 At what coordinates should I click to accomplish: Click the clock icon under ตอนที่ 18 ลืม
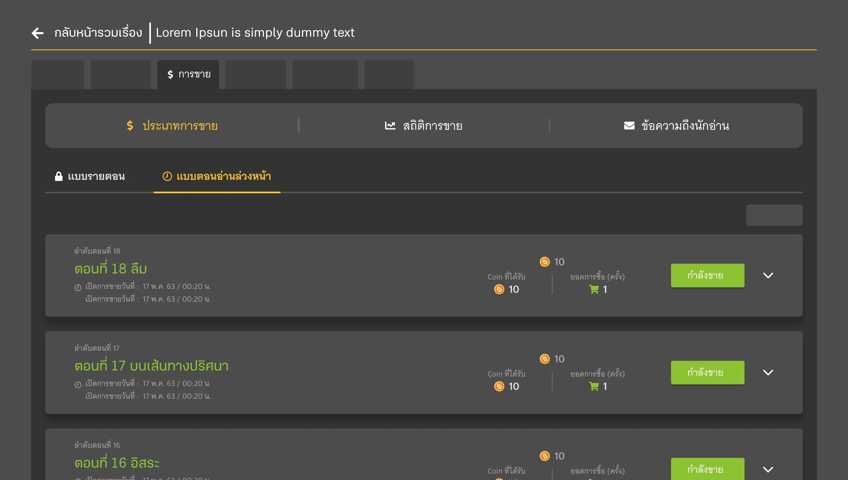coord(78,287)
